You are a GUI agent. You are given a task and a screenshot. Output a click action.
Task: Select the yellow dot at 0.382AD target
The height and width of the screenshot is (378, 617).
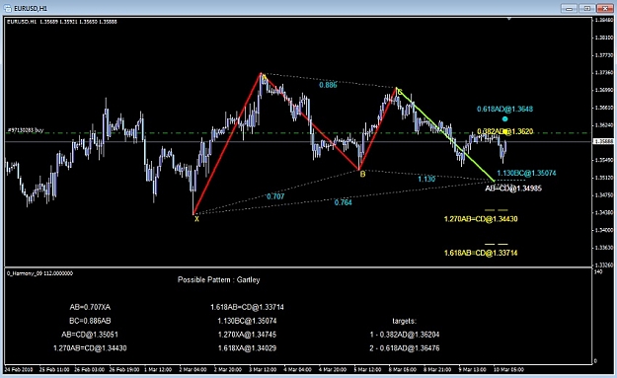point(505,132)
